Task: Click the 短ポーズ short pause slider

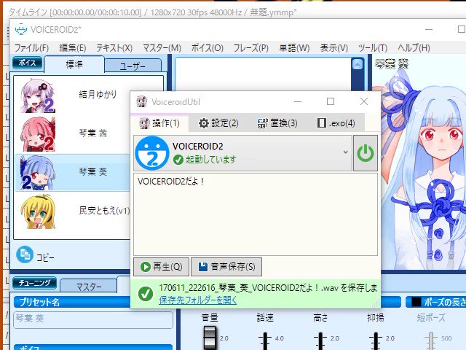Action: [430, 339]
